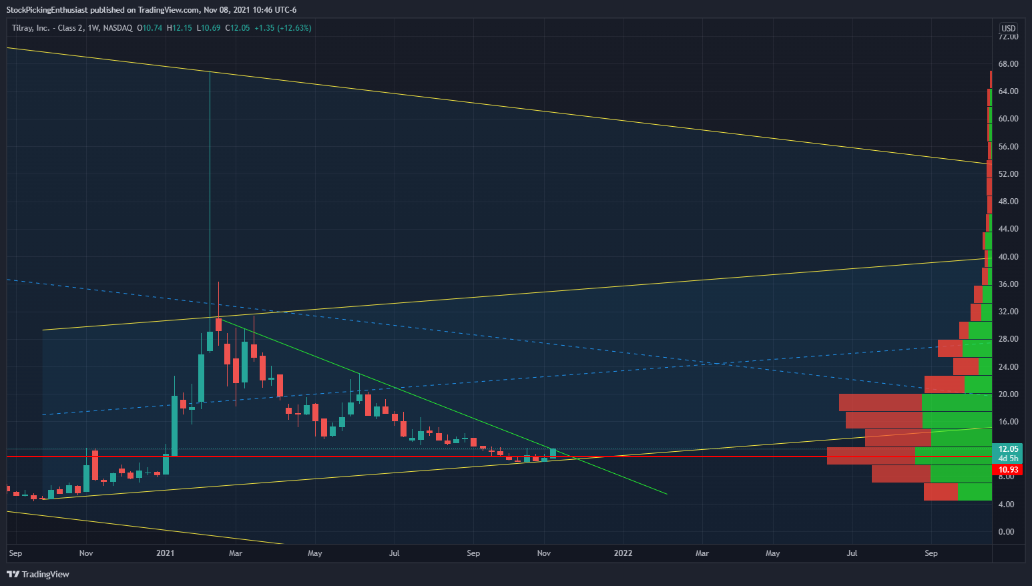Click the red 10.93 price label
Viewport: 1032px width, 586px height.
tap(1008, 470)
